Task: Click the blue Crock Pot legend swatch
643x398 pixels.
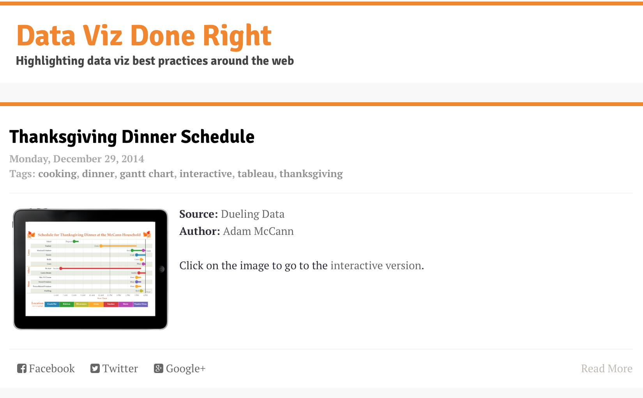Action: pyautogui.click(x=52, y=304)
